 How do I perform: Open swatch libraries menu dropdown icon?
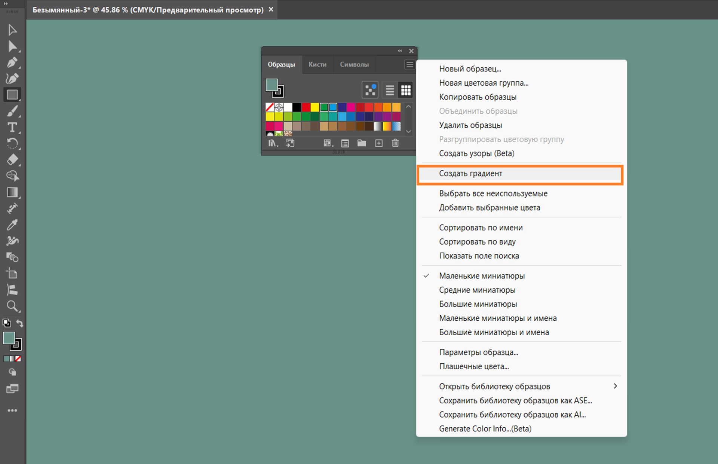[273, 143]
